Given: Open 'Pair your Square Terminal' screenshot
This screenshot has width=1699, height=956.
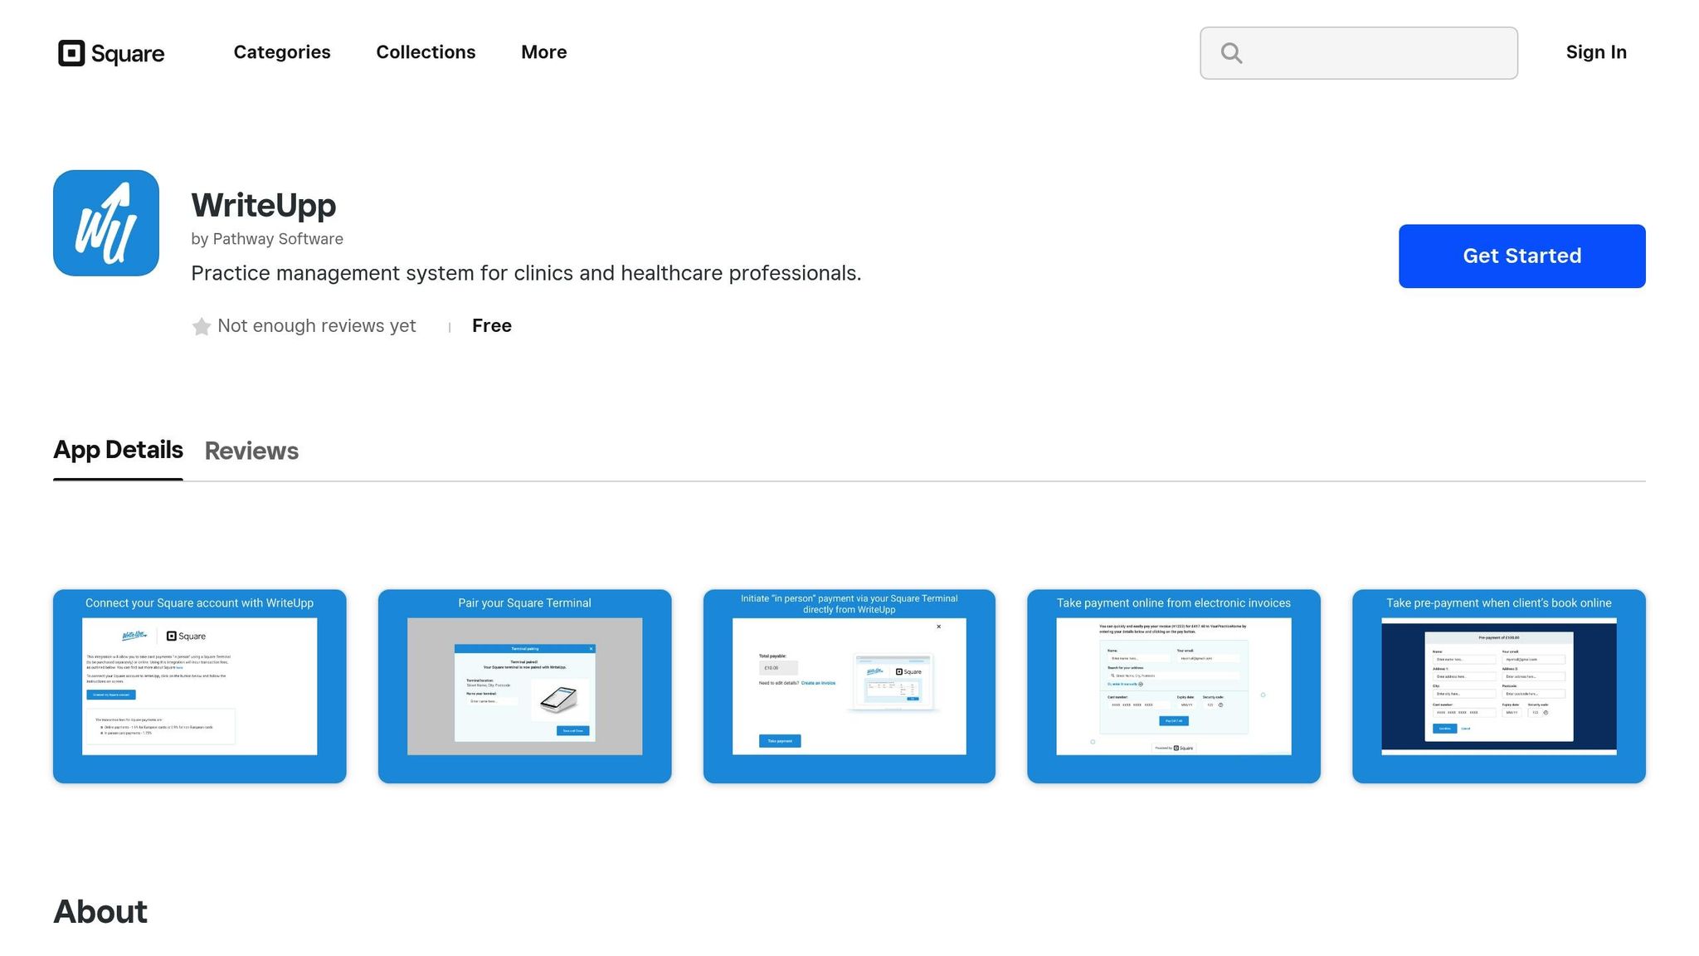Looking at the screenshot, I should [525, 686].
